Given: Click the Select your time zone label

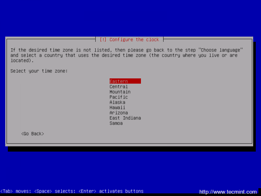Looking at the screenshot, I should pos(39,71).
